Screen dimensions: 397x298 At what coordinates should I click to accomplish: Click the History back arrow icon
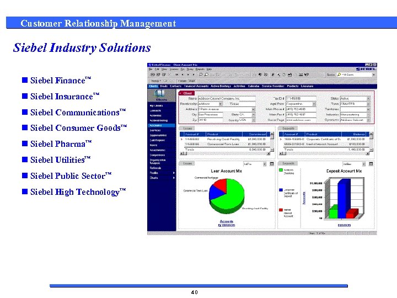(165, 81)
